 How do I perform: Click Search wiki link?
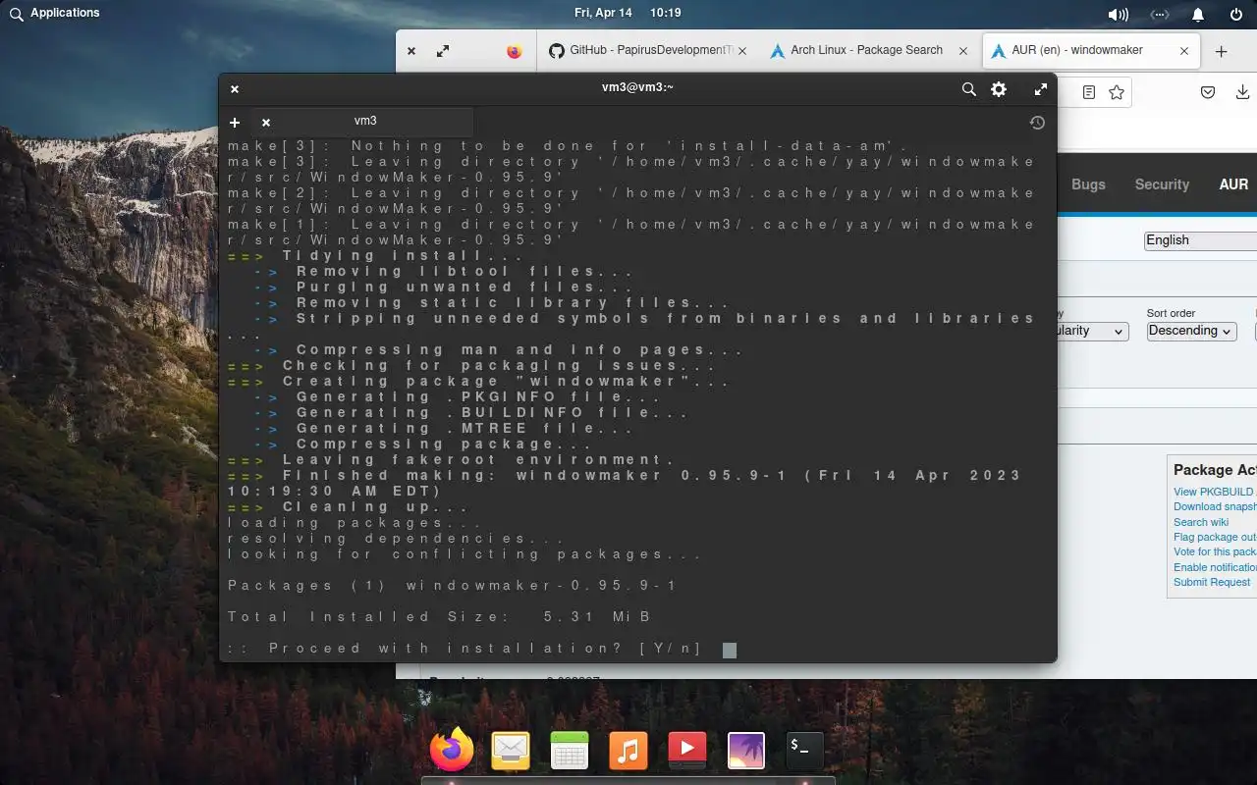pyautogui.click(x=1201, y=522)
